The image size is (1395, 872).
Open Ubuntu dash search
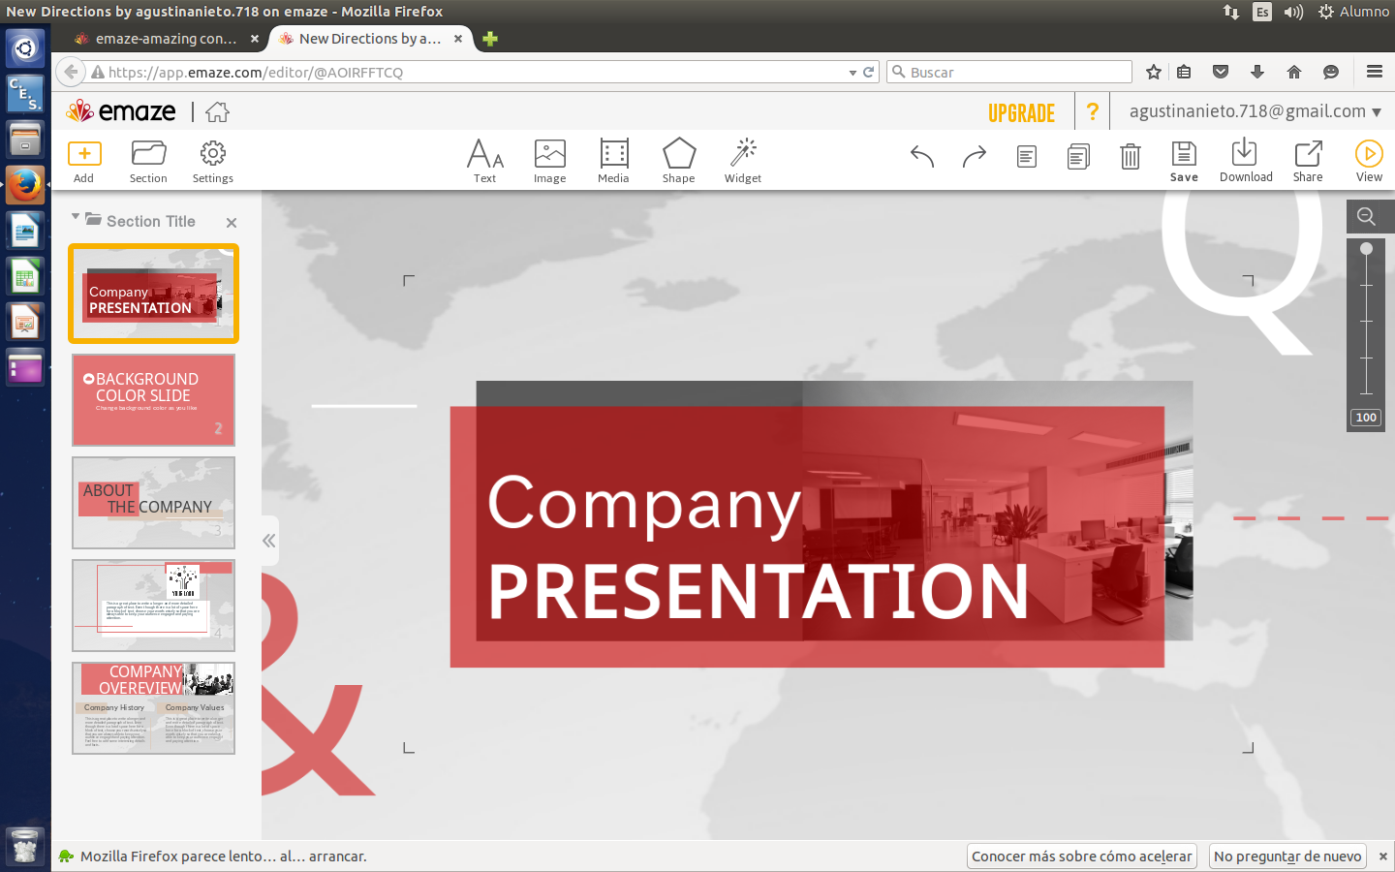(x=25, y=47)
